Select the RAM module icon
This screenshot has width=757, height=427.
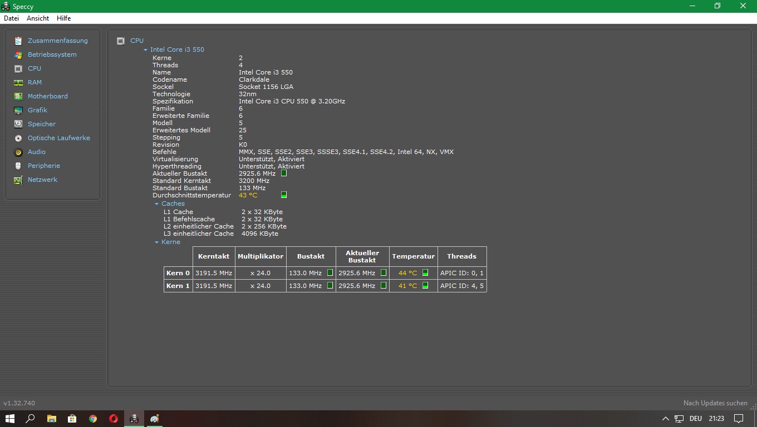click(18, 82)
